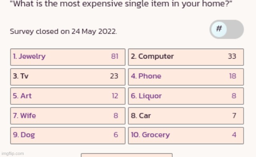Click the Liquor answer box

click(x=186, y=96)
